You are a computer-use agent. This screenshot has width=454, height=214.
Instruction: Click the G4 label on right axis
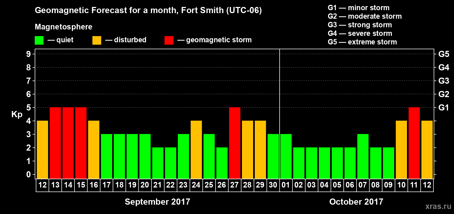click(x=444, y=67)
